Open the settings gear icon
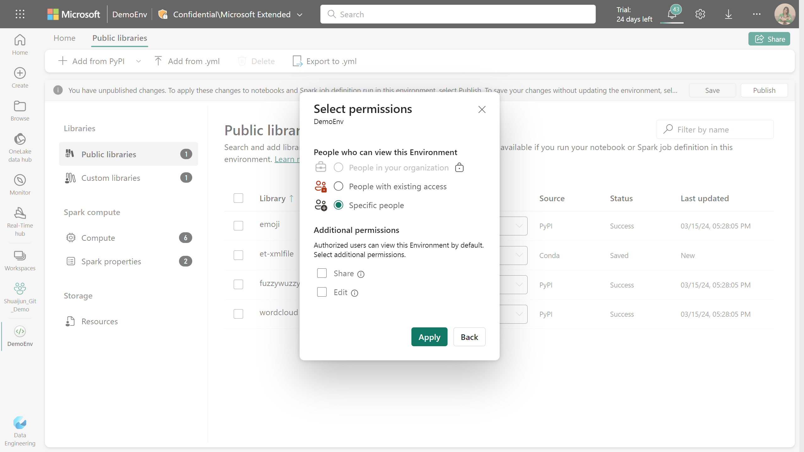Screen dimensions: 804x452 (700, 14)
